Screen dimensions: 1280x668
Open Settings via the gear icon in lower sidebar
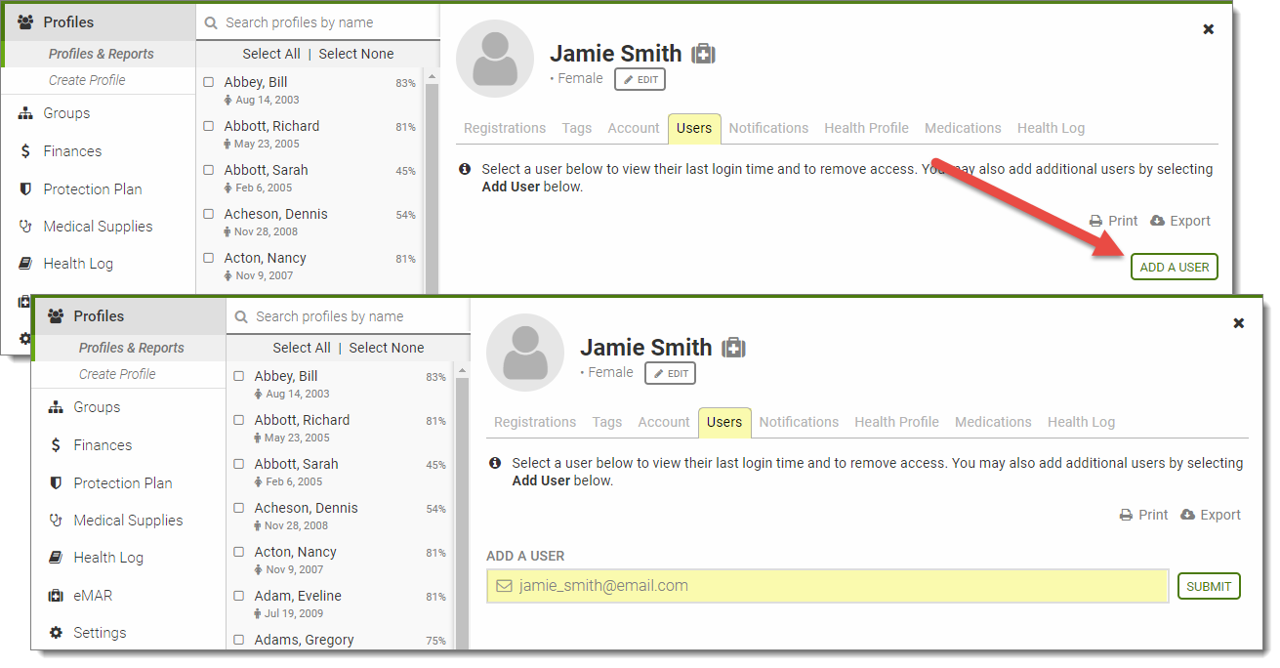coord(56,633)
